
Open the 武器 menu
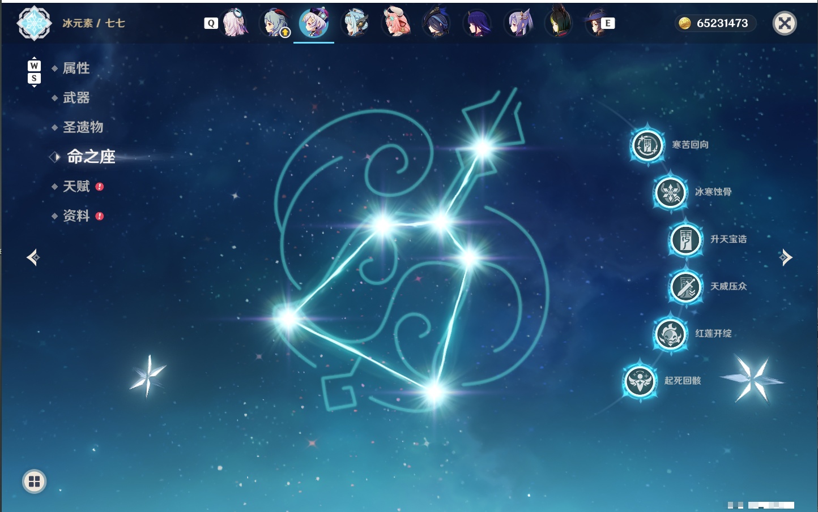click(x=76, y=98)
